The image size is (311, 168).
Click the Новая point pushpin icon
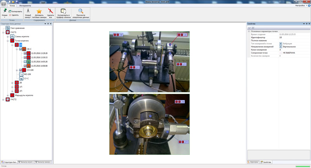5,11
